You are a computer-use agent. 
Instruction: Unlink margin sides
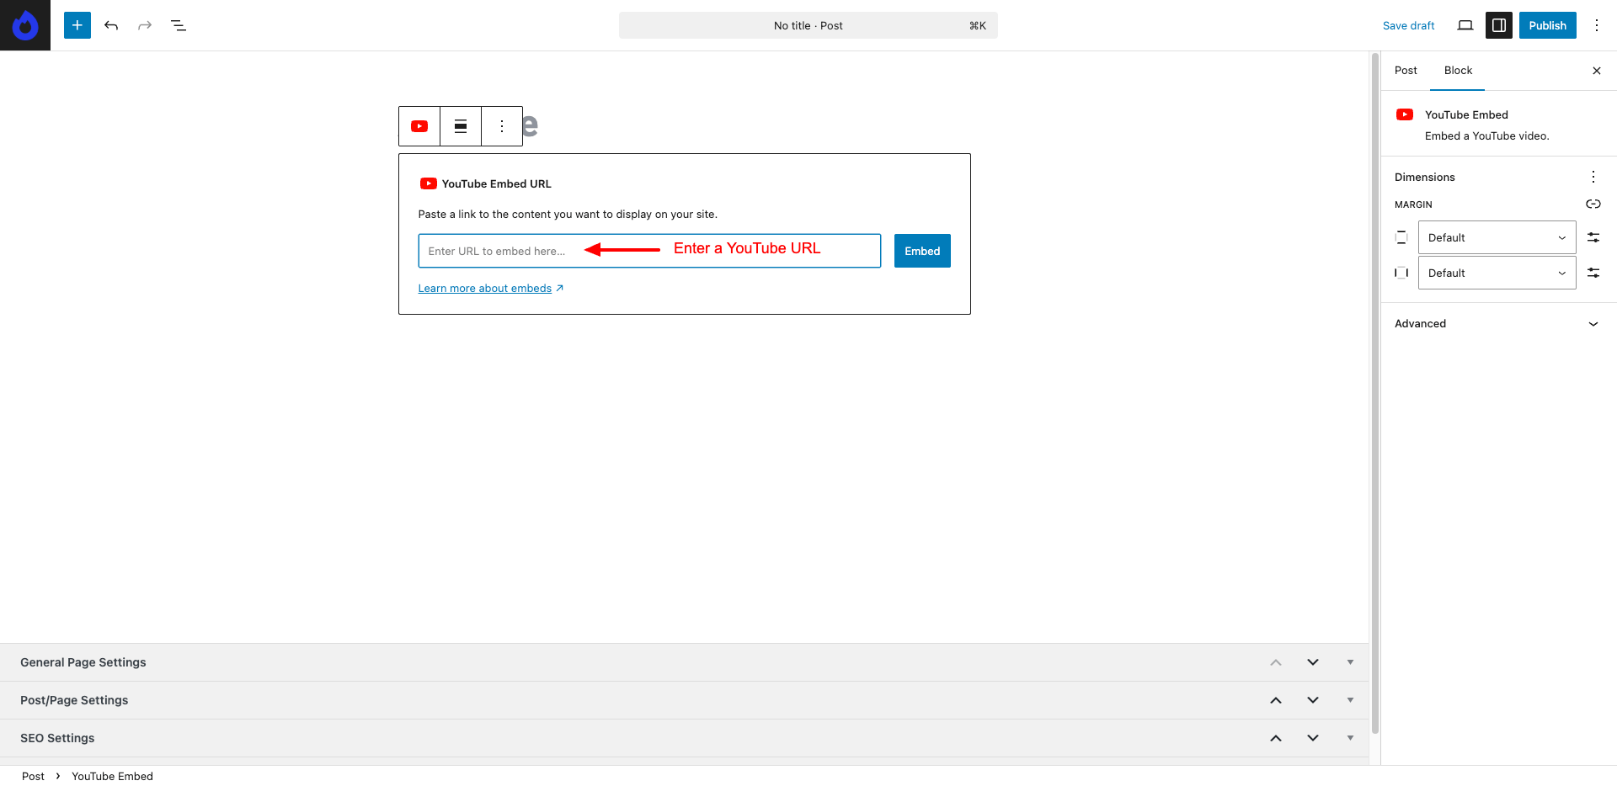pos(1593,204)
